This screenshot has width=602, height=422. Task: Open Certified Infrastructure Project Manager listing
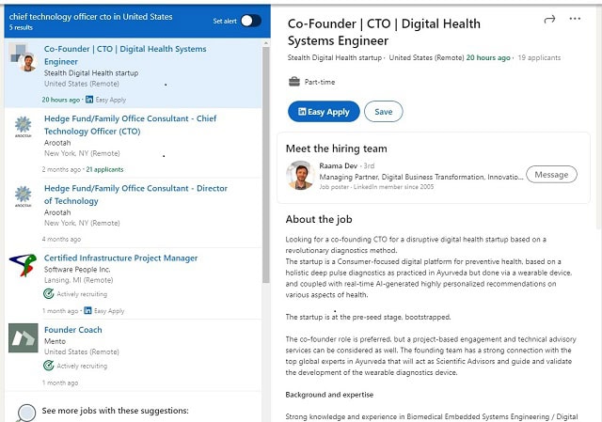tap(120, 258)
